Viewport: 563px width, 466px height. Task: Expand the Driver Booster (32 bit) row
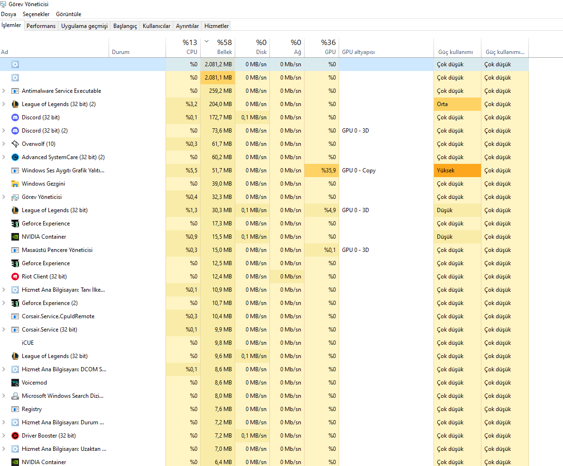pos(4,436)
